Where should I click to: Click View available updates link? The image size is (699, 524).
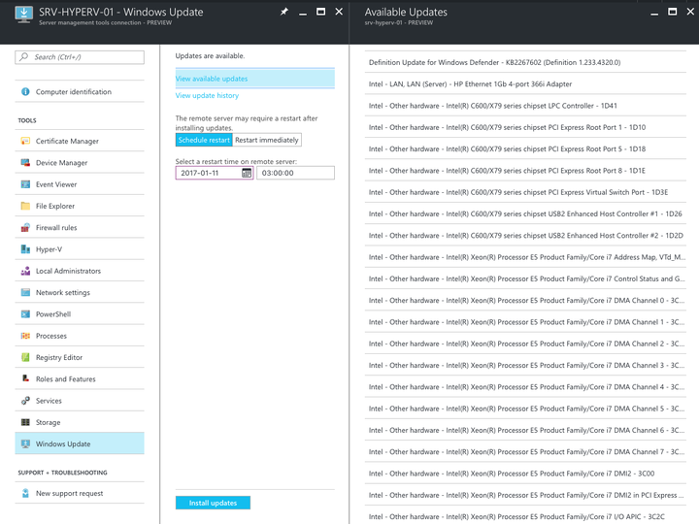point(212,79)
